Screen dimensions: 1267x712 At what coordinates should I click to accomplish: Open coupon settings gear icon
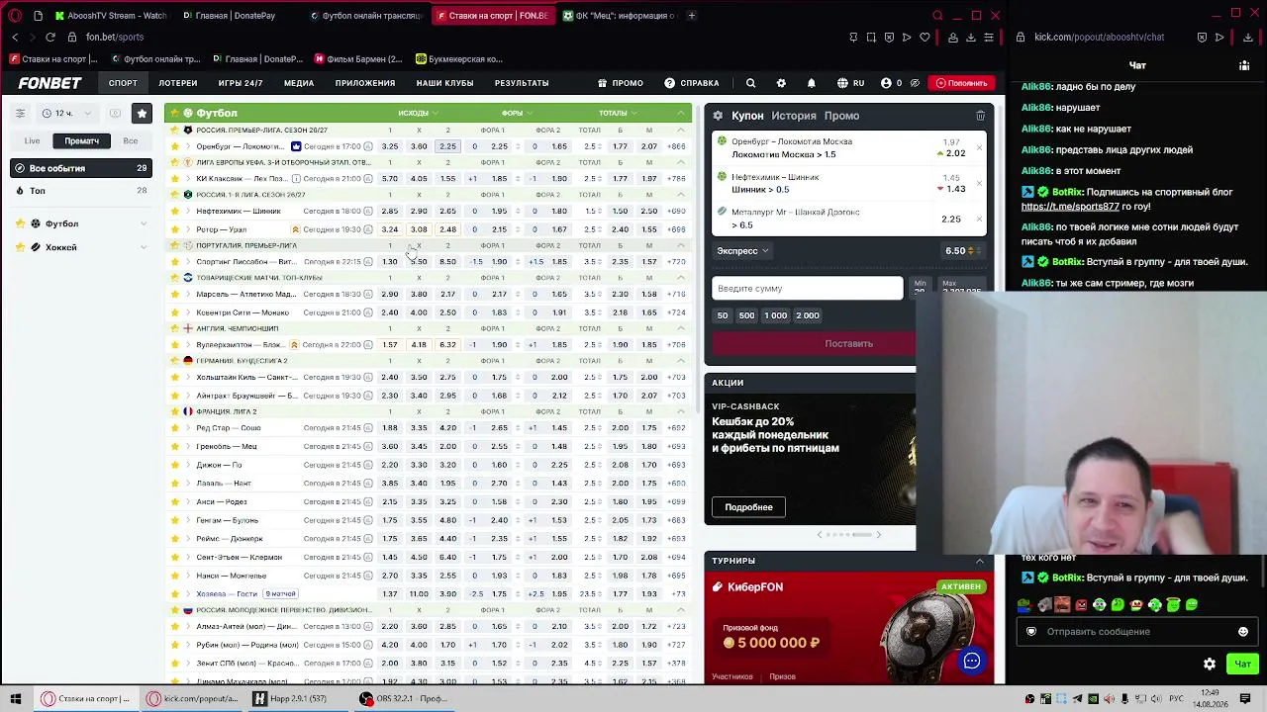point(718,116)
